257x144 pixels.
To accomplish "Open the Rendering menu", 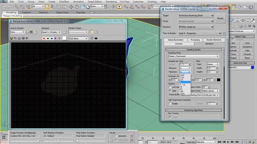I will click(x=111, y=2).
